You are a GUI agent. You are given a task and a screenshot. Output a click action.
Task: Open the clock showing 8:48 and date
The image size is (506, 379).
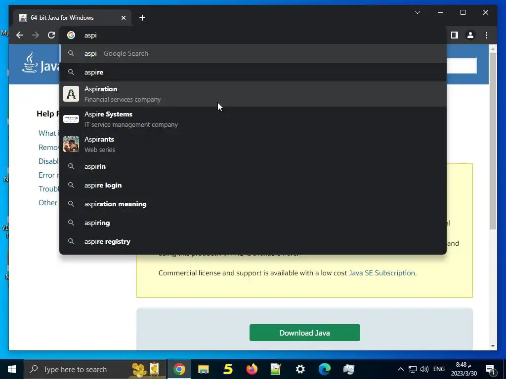(x=464, y=369)
